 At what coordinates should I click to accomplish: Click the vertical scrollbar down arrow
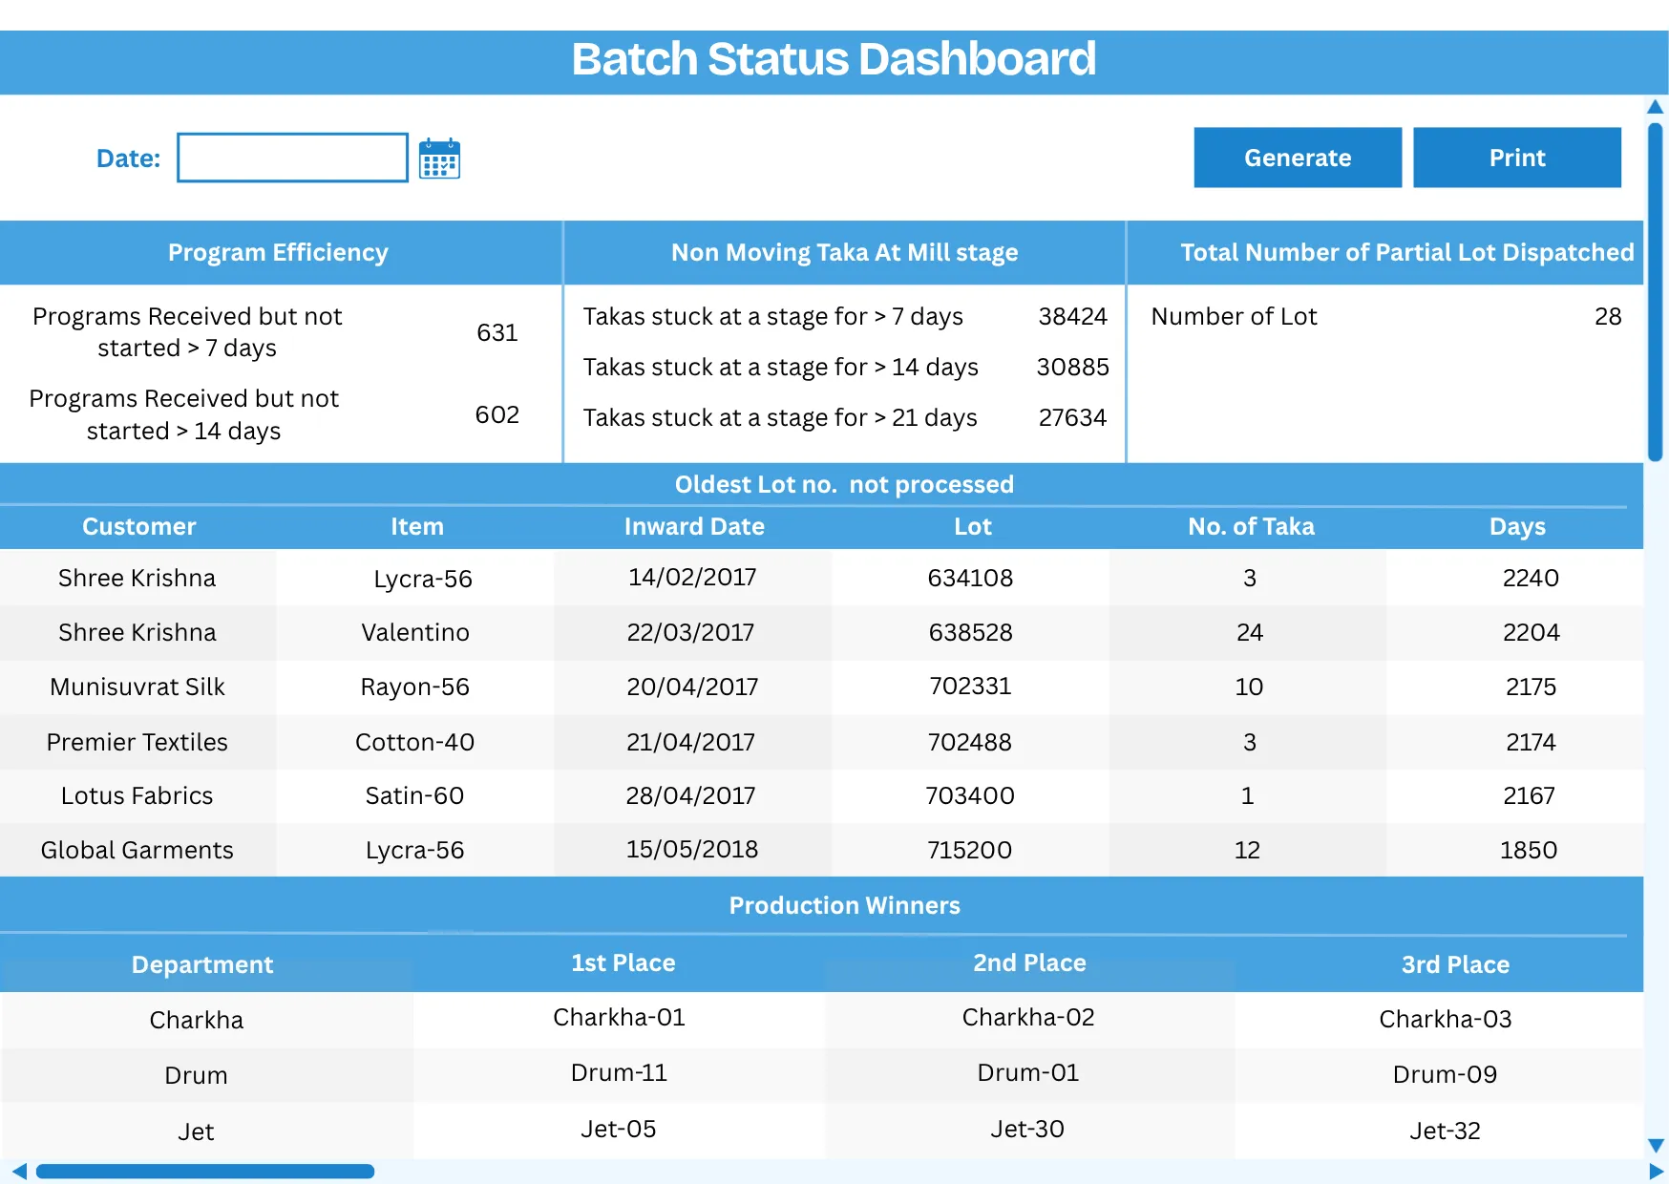point(1656,1145)
